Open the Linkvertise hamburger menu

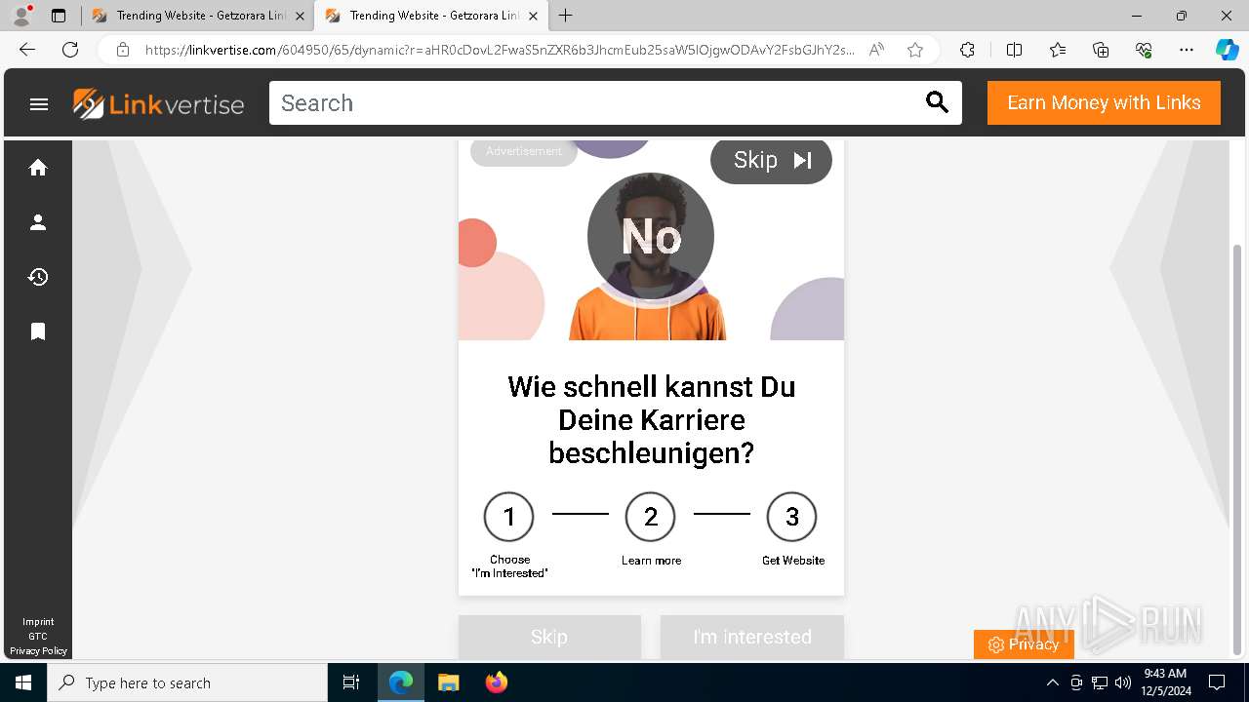(x=39, y=103)
